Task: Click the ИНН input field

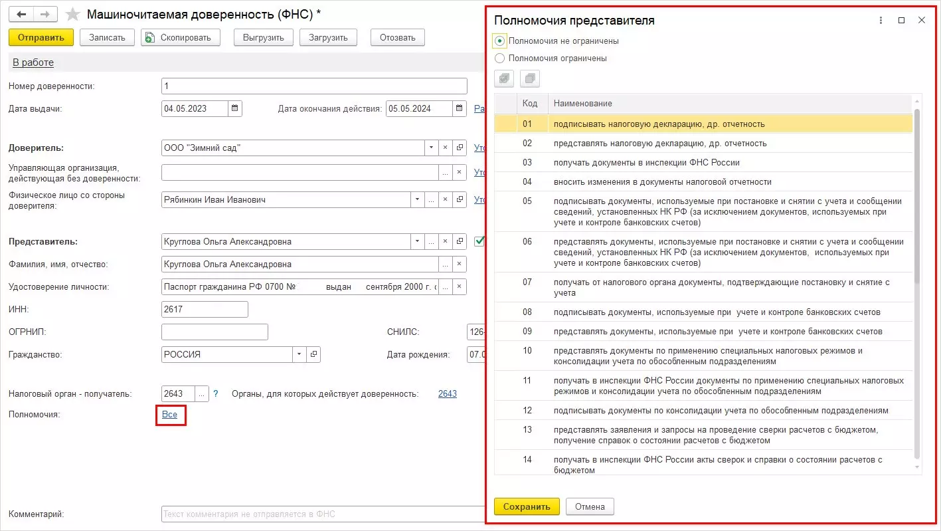Action: click(x=205, y=309)
